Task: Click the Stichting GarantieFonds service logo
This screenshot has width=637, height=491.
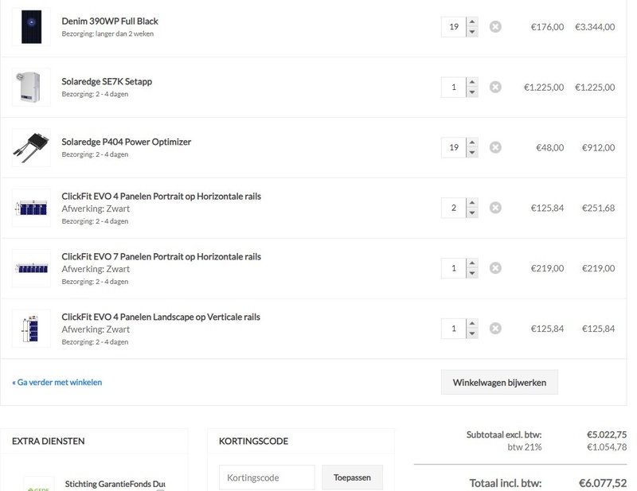Action: coord(38,483)
